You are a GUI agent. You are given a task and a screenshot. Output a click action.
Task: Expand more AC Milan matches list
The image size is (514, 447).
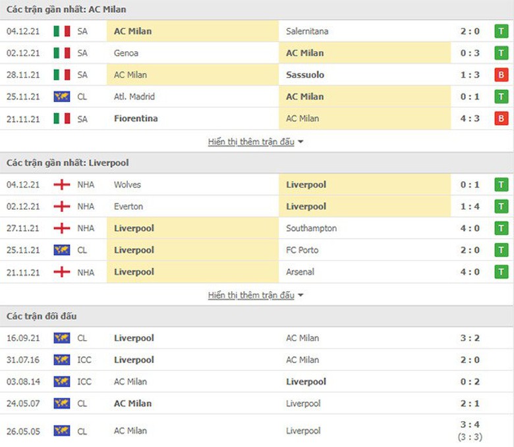pyautogui.click(x=251, y=142)
